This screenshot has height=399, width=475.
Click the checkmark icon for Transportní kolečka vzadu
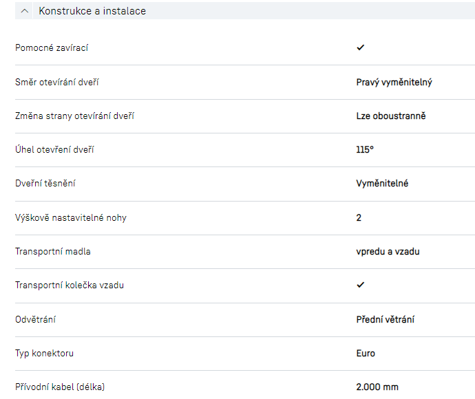pos(360,285)
